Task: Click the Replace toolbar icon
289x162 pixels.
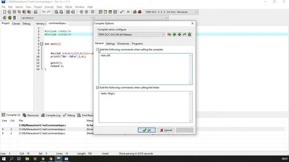Action: click(x=61, y=12)
